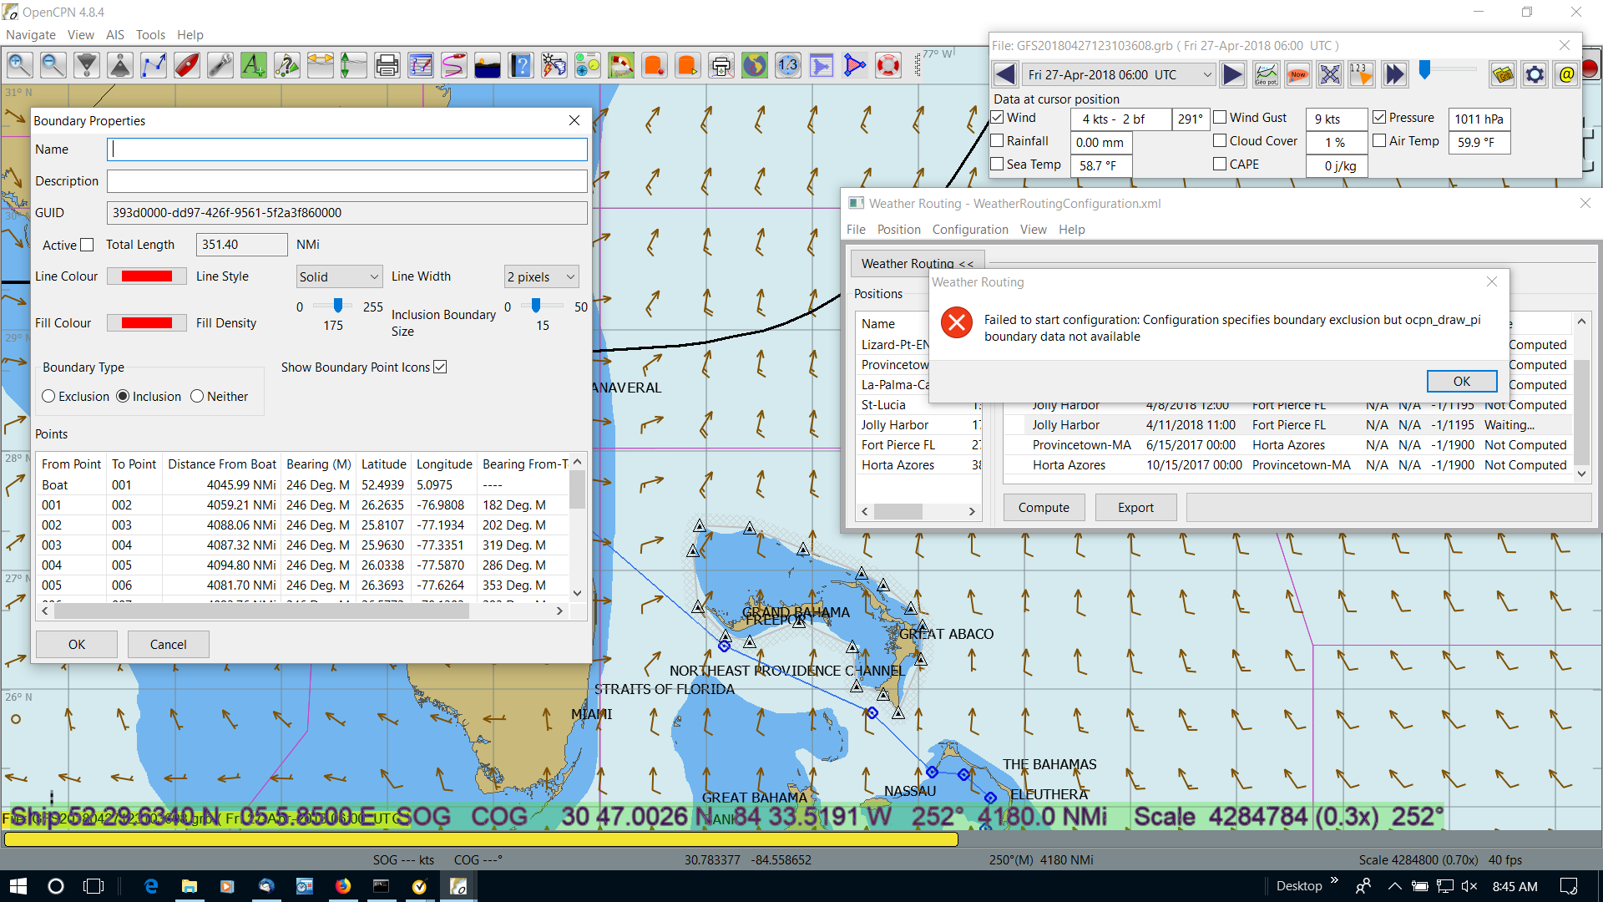1603x902 pixels.
Task: Uncheck Show Boundary Point Icons
Action: pos(440,367)
